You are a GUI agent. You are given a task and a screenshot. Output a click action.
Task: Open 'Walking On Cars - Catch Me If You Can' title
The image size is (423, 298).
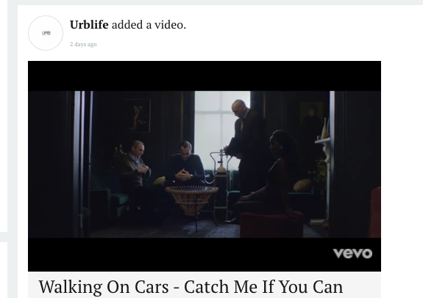191,287
